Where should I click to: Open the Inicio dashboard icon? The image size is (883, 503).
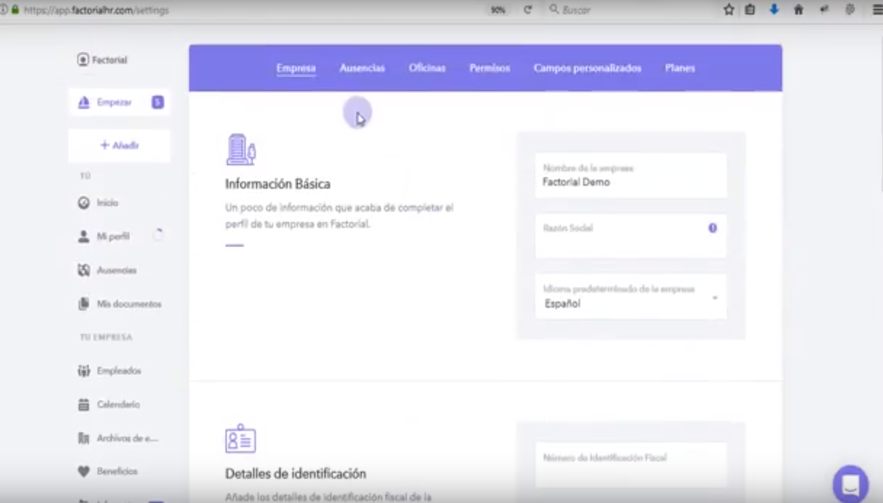coord(83,202)
